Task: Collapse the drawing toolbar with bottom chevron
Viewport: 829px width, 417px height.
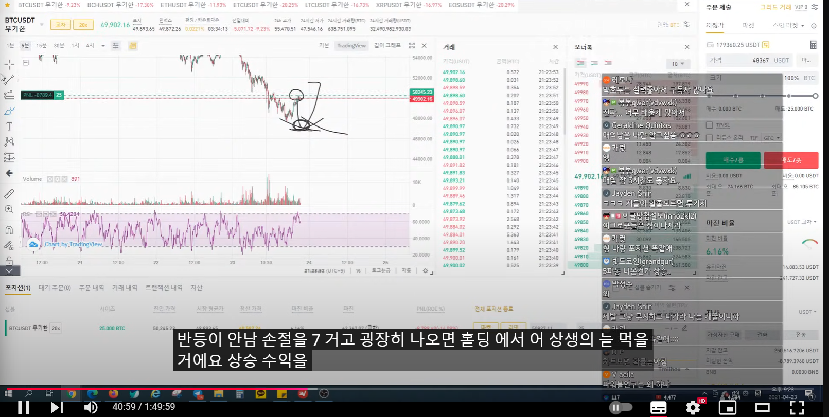Action: pos(10,270)
